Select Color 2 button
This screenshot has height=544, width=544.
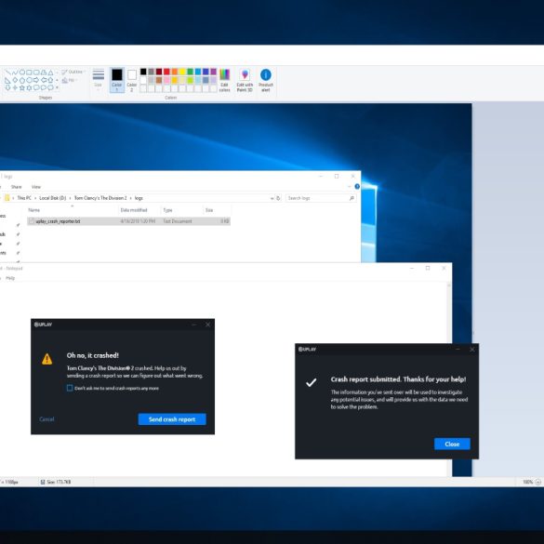pyautogui.click(x=132, y=80)
